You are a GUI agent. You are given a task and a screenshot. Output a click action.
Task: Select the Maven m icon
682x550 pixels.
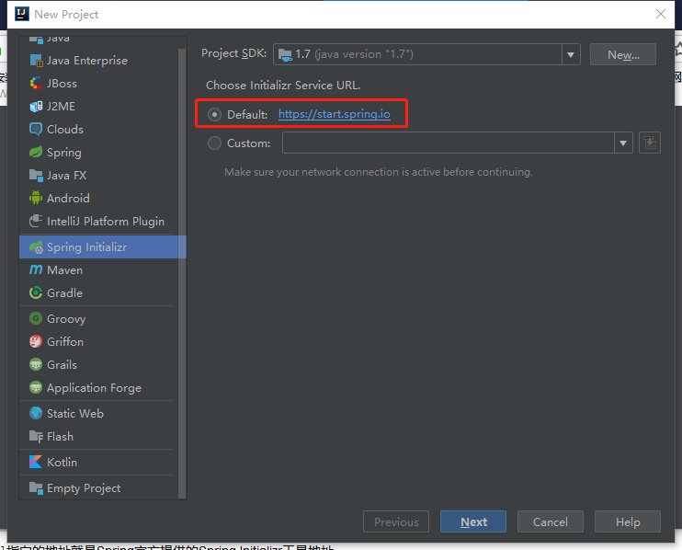coord(36,269)
